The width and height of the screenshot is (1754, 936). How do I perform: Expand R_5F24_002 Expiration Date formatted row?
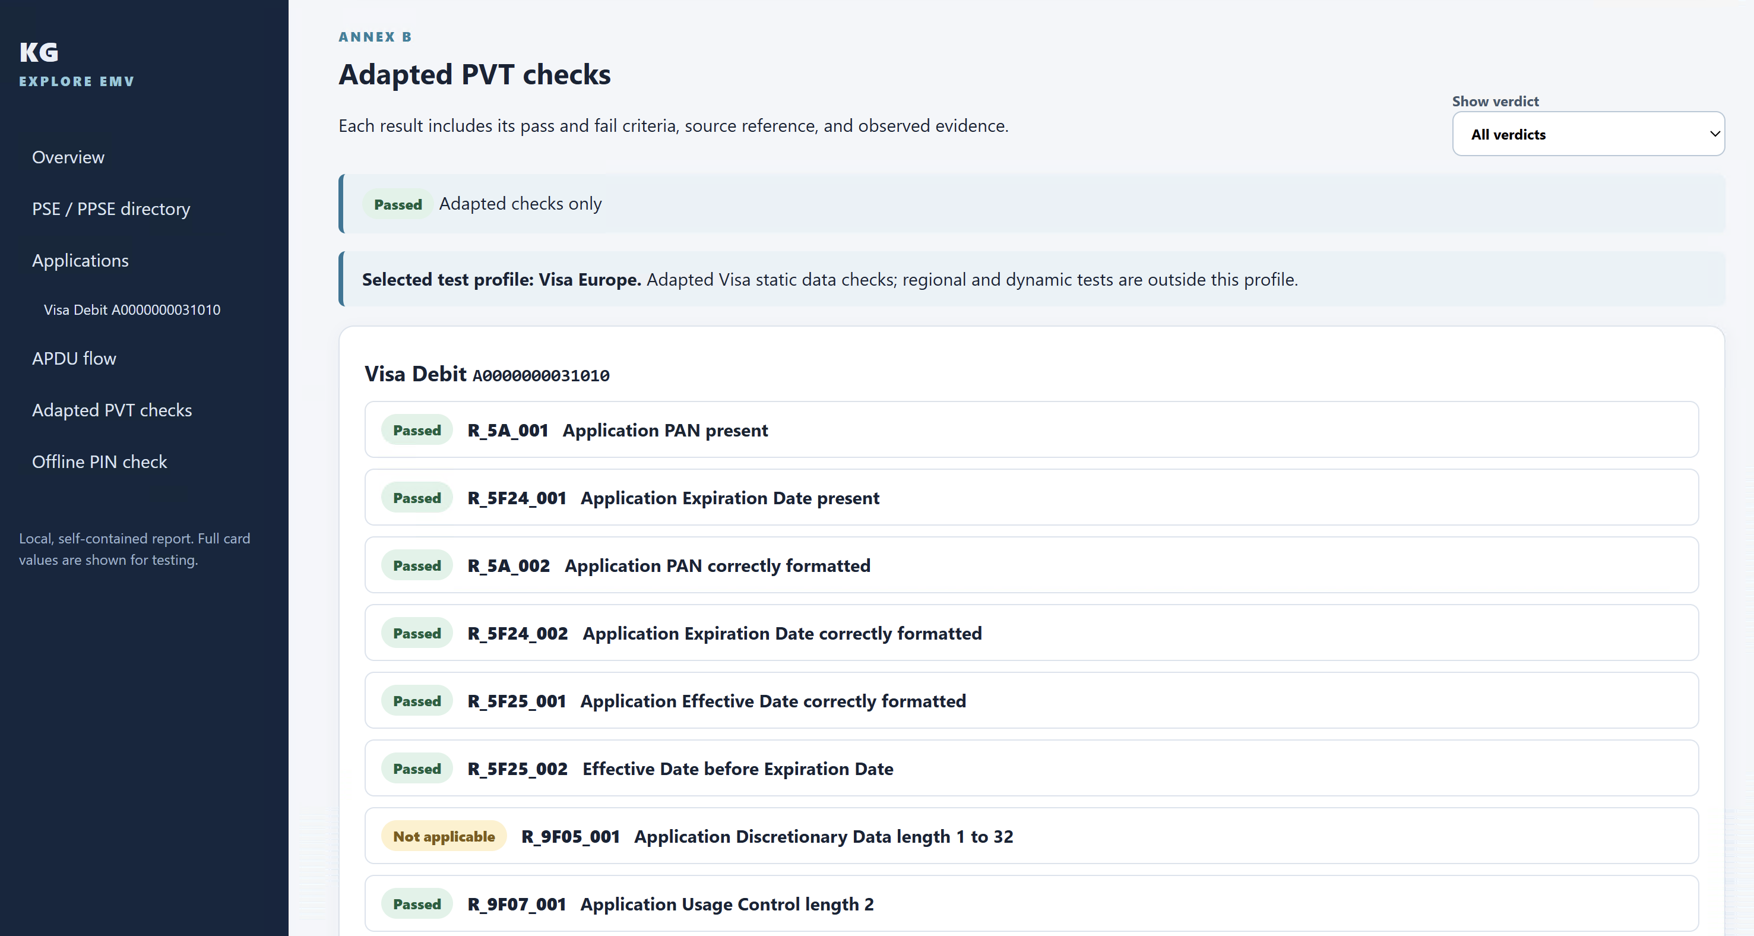click(x=1031, y=633)
